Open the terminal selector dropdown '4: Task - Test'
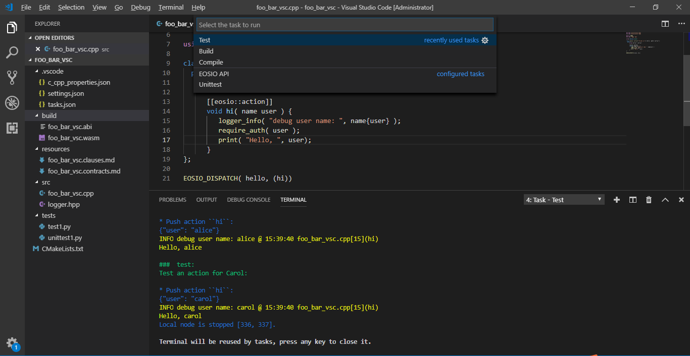Viewport: 690px width, 356px height. click(x=564, y=200)
